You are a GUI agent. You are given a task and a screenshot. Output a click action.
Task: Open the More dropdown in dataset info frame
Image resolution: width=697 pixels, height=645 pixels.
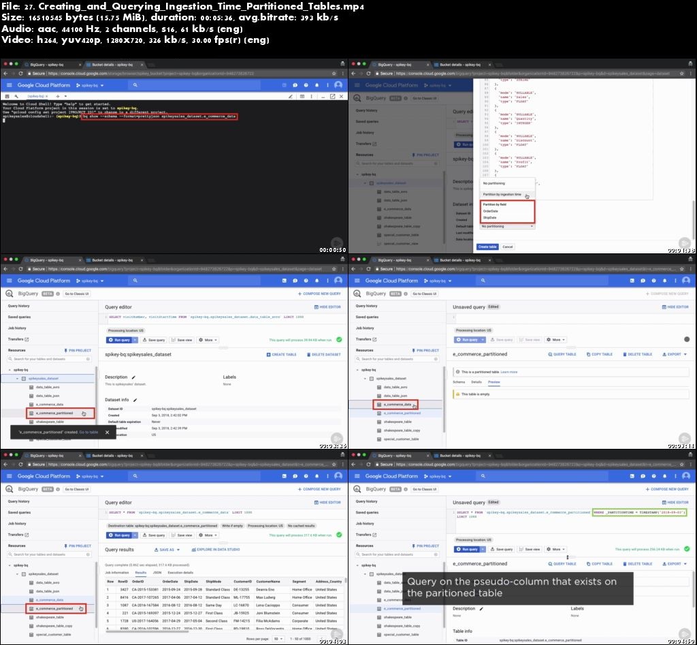pos(208,340)
